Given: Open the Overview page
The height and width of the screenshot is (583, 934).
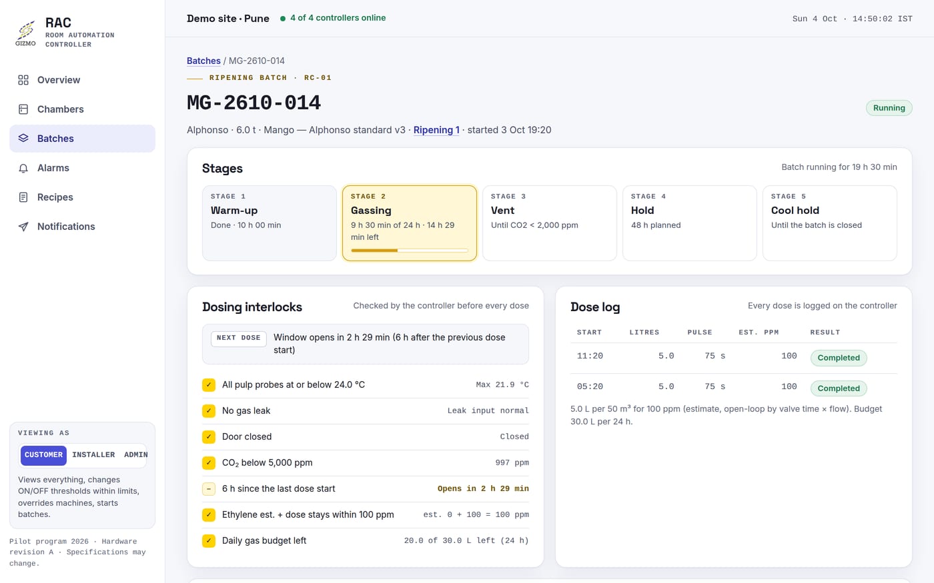Looking at the screenshot, I should (82, 80).
